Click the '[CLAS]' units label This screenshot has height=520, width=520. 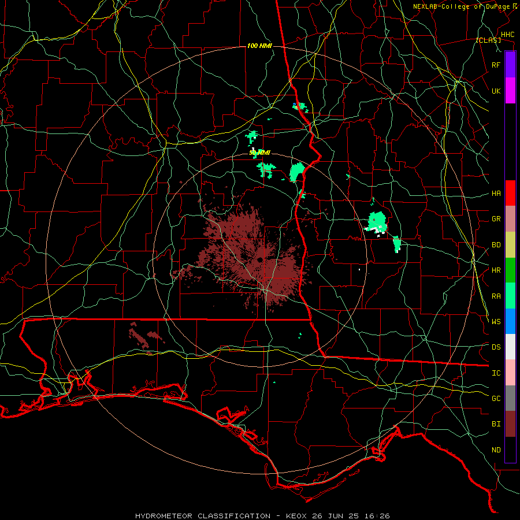click(x=488, y=40)
